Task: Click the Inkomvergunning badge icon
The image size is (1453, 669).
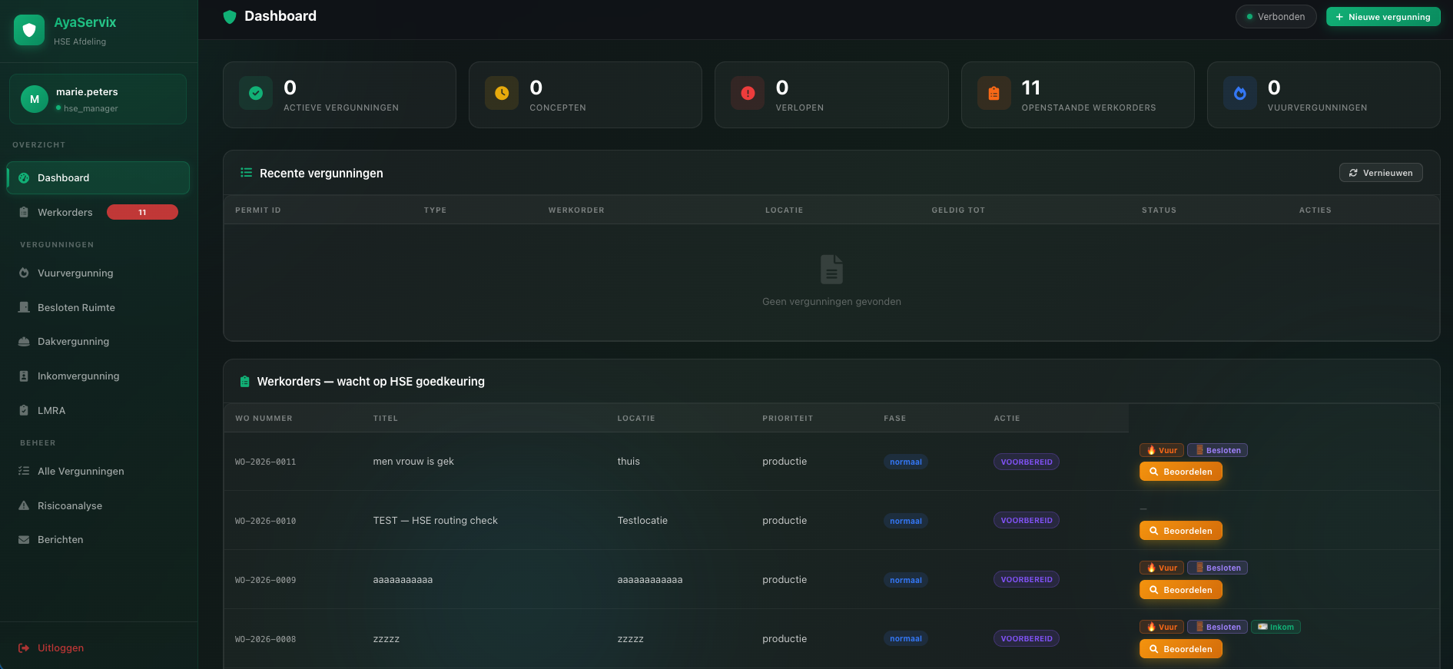Action: coord(24,376)
